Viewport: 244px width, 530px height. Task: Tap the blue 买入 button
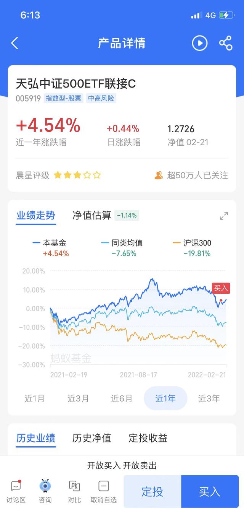pos(210,491)
